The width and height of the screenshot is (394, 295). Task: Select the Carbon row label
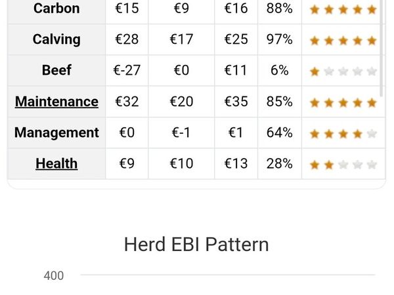(x=56, y=9)
